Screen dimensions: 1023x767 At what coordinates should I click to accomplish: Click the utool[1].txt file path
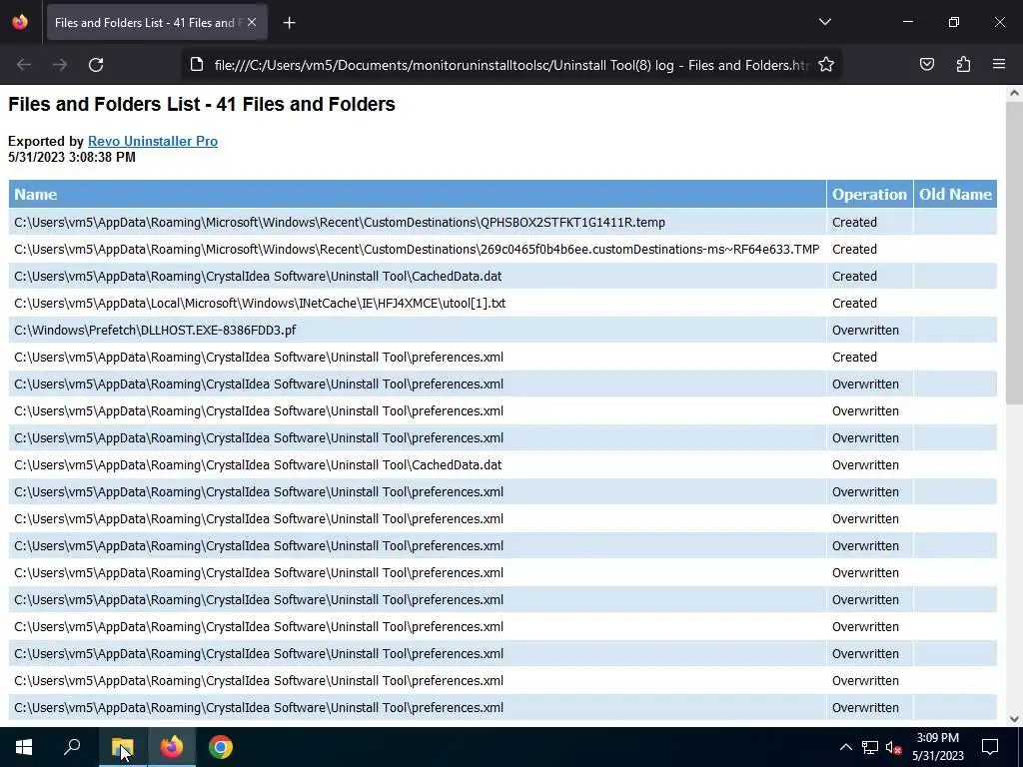point(260,304)
